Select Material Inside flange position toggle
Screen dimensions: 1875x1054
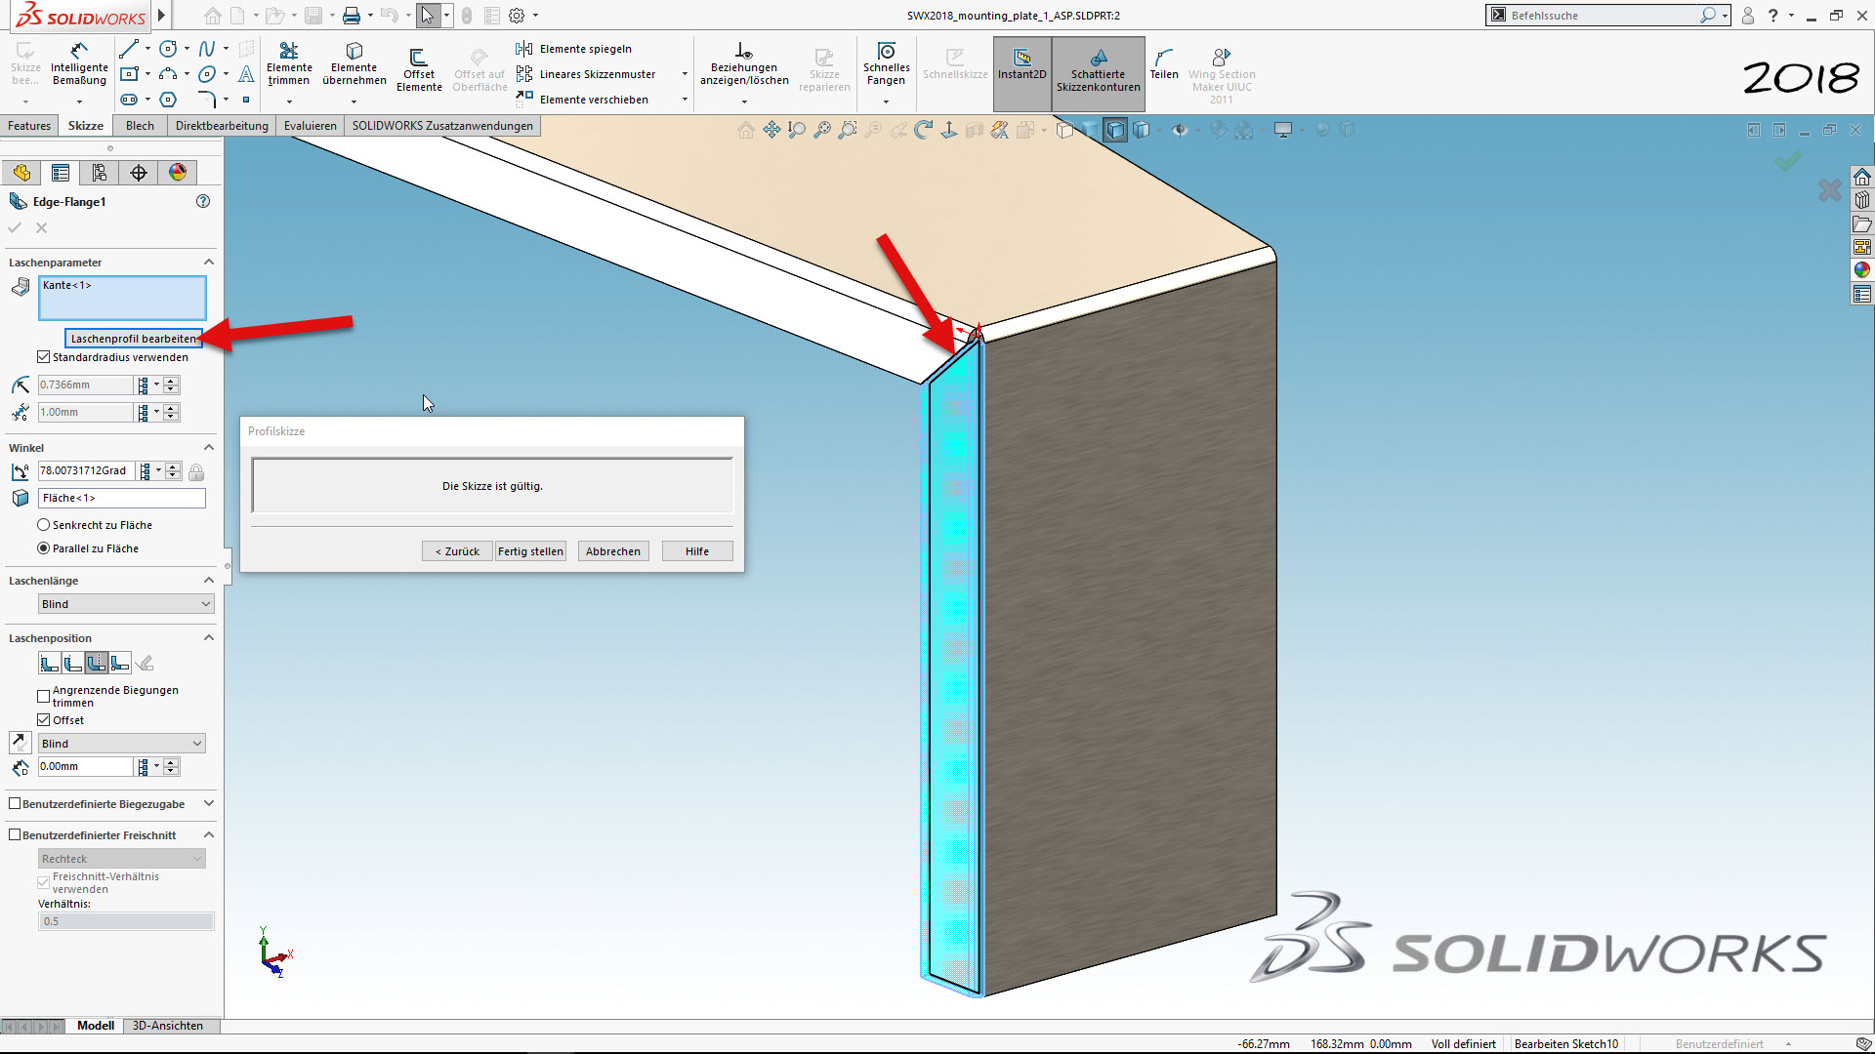click(x=50, y=664)
